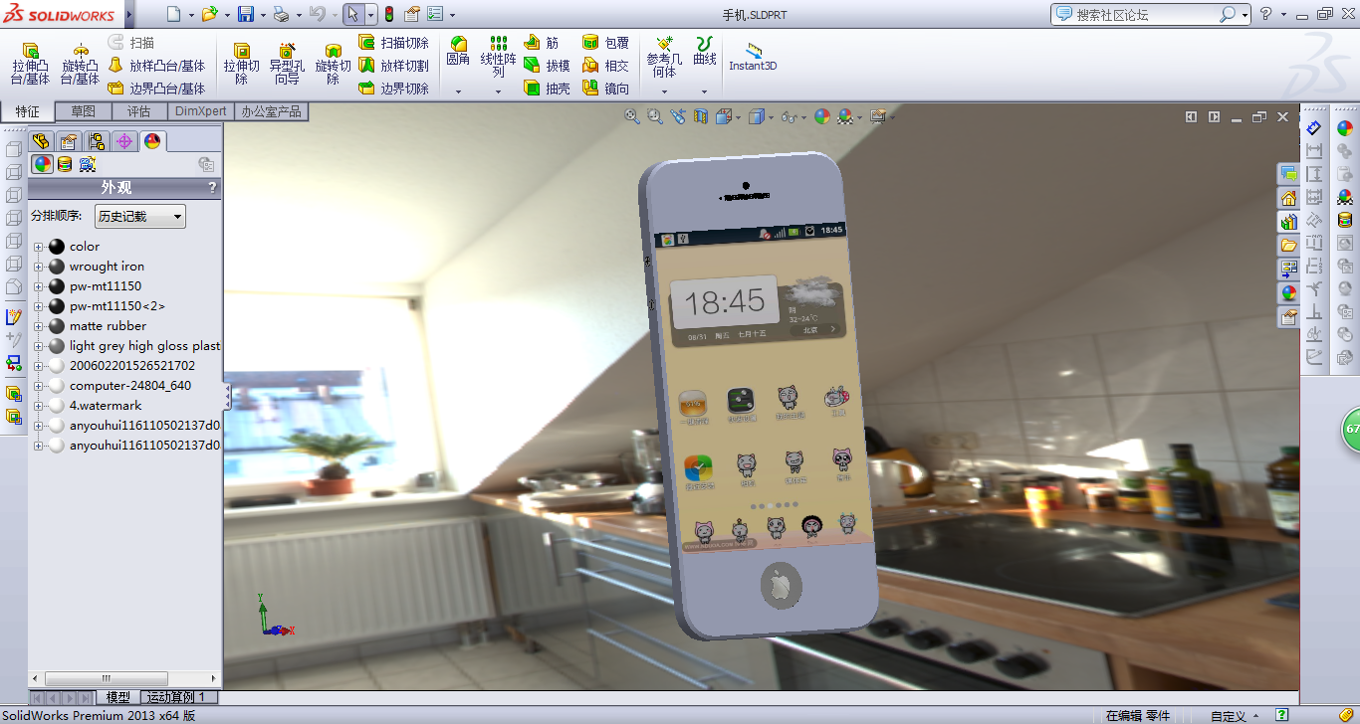The width and height of the screenshot is (1360, 724).
Task: Open the 外观 panel help question mark
Action: [212, 187]
